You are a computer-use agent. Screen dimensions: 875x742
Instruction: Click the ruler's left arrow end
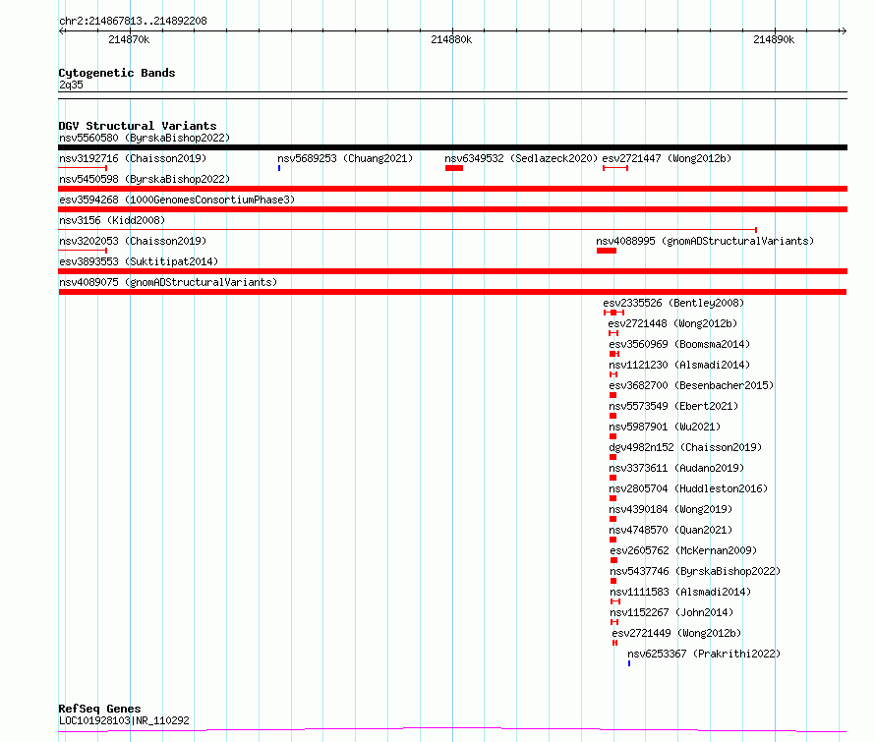(61, 31)
